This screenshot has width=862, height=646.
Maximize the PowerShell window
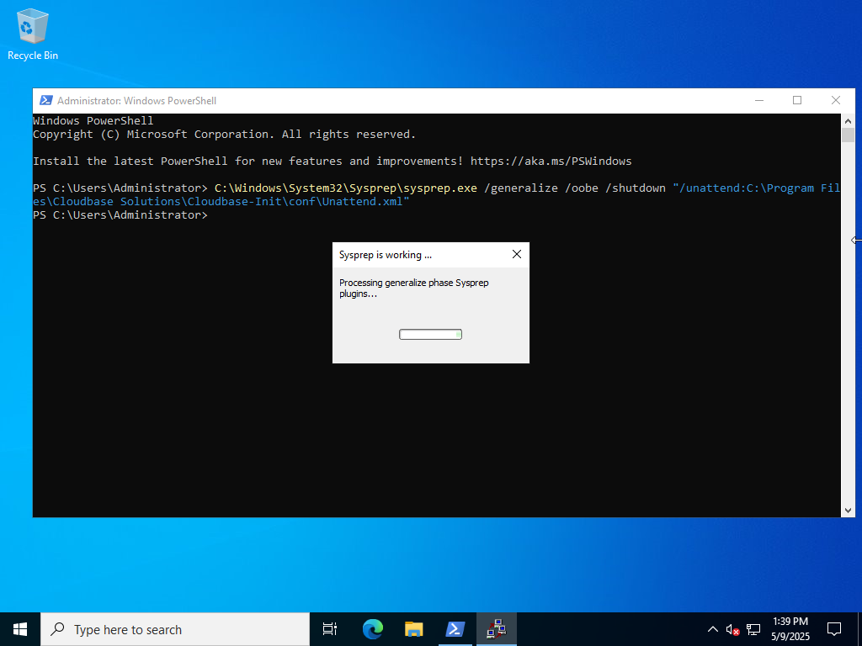[797, 101]
